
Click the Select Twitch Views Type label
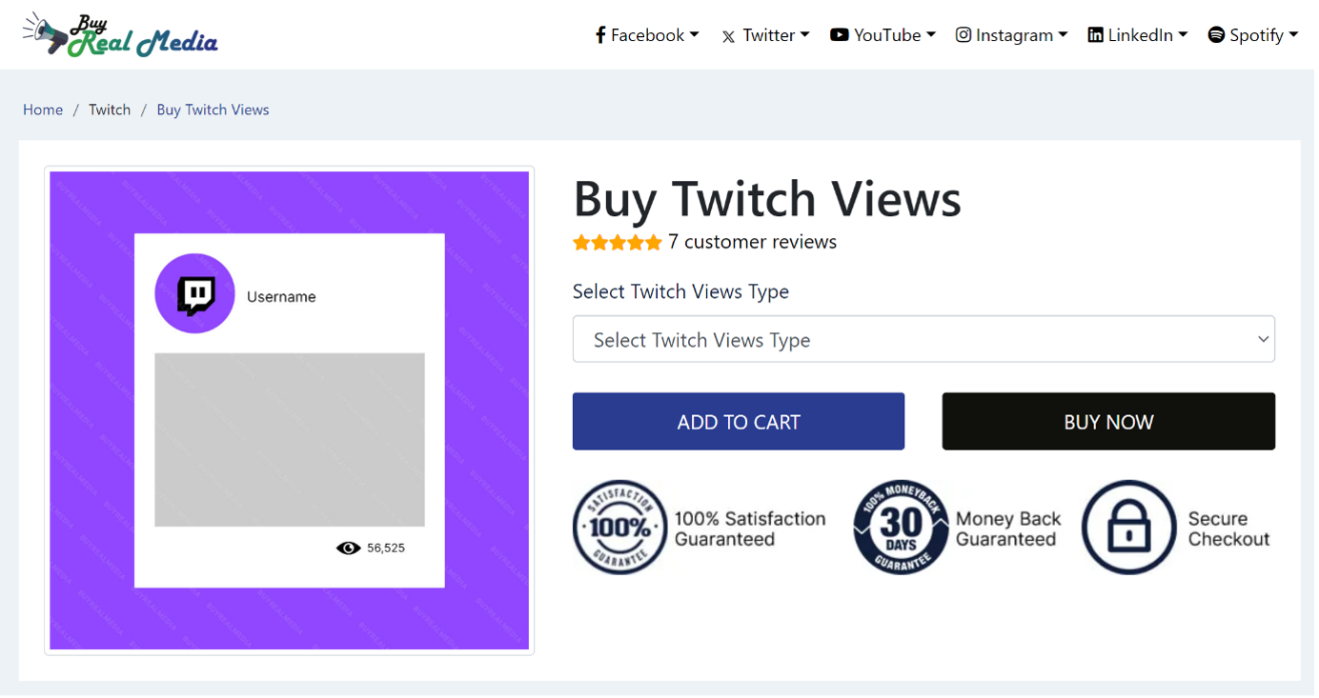(x=680, y=291)
